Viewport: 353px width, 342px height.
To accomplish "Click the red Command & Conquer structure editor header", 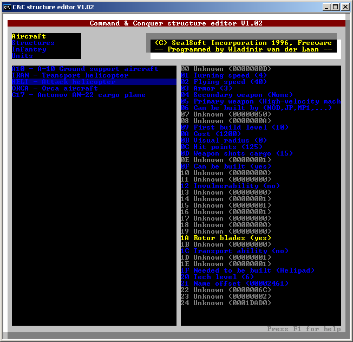I will tap(176, 23).
